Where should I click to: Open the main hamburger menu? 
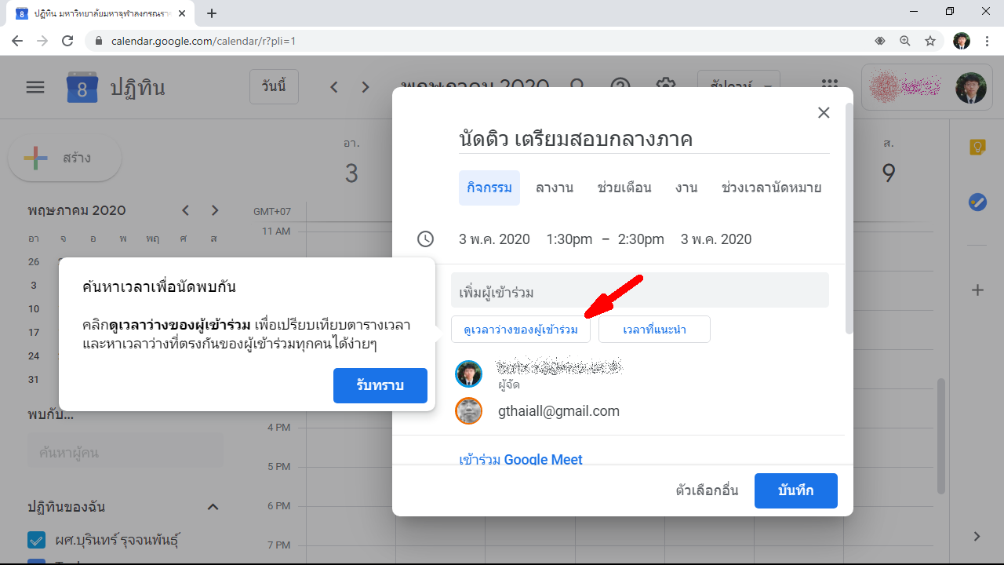click(x=35, y=87)
